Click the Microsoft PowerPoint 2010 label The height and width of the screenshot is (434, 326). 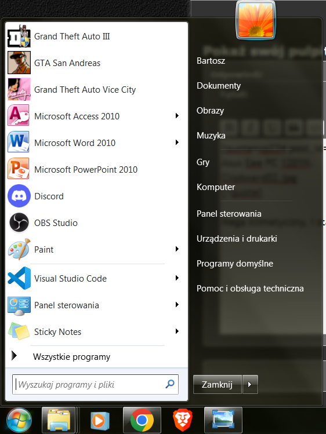86,169
